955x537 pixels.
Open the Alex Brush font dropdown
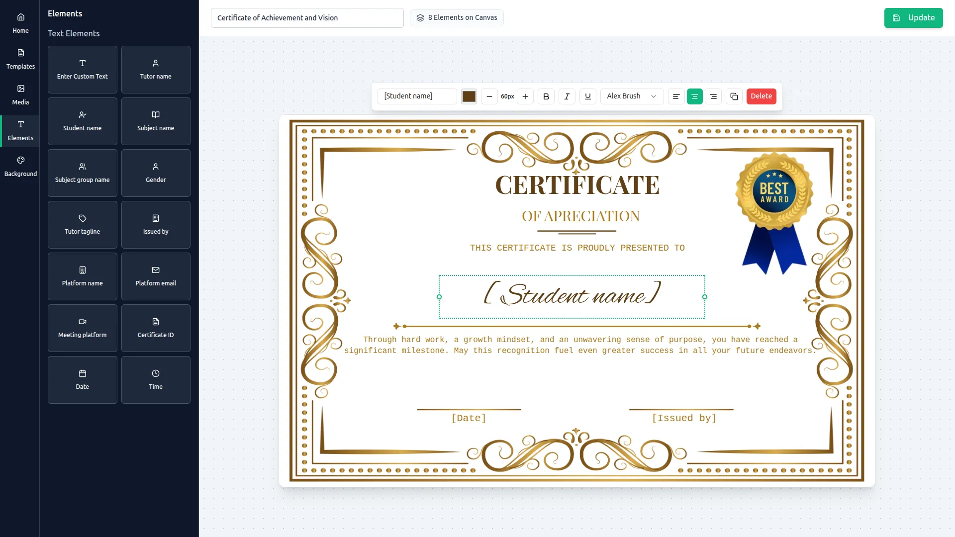pos(631,96)
